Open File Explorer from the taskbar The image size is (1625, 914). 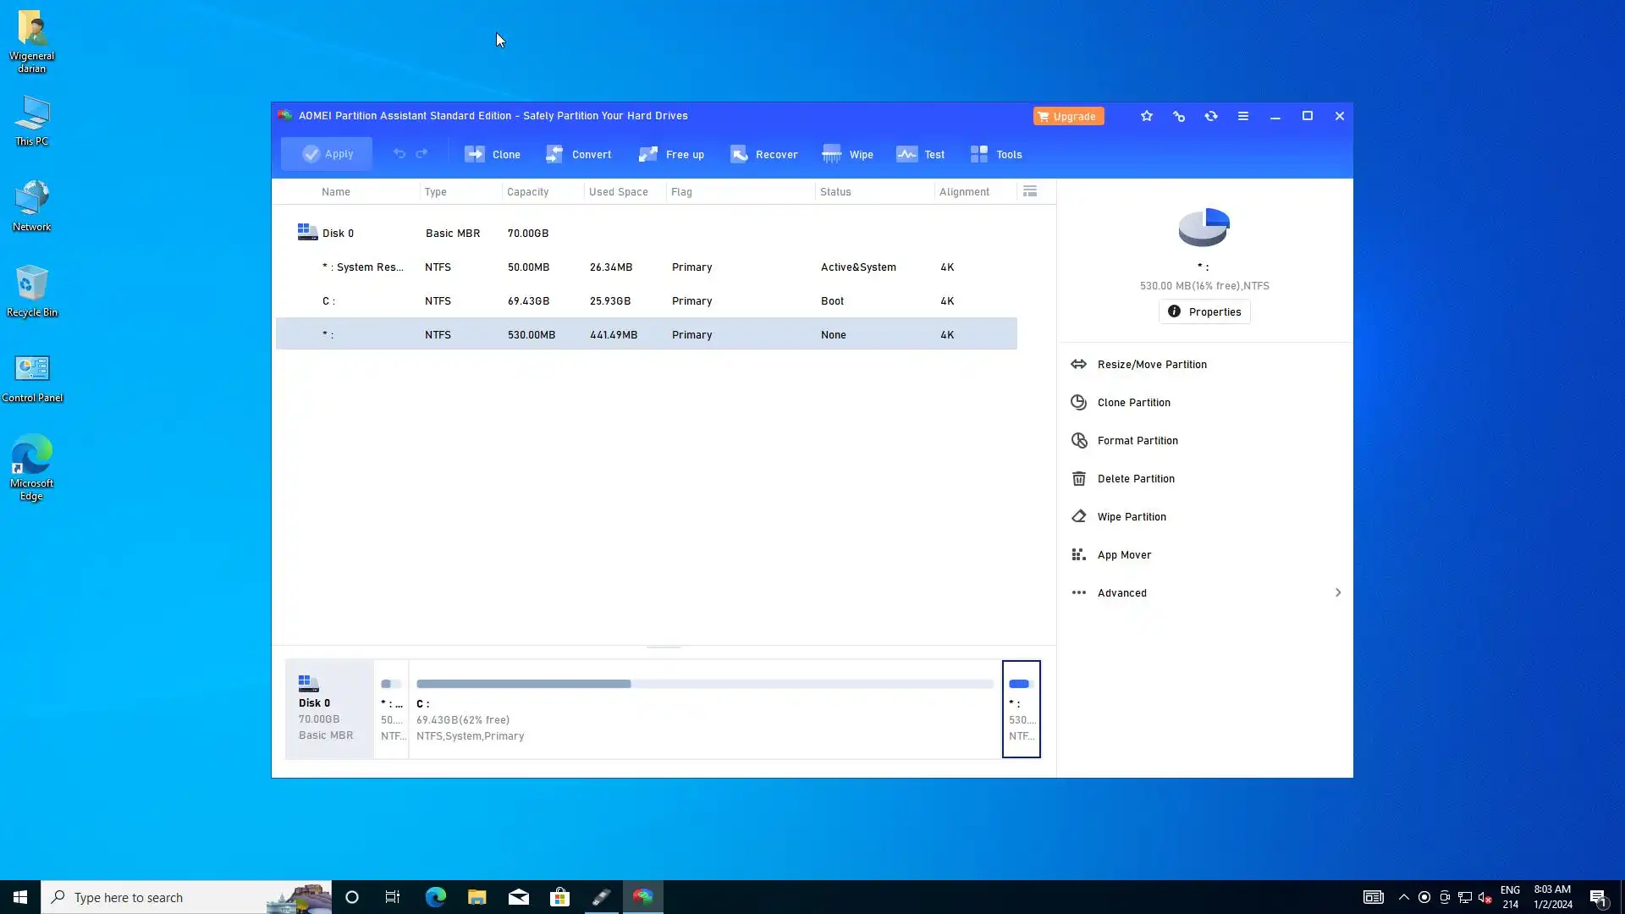click(477, 897)
